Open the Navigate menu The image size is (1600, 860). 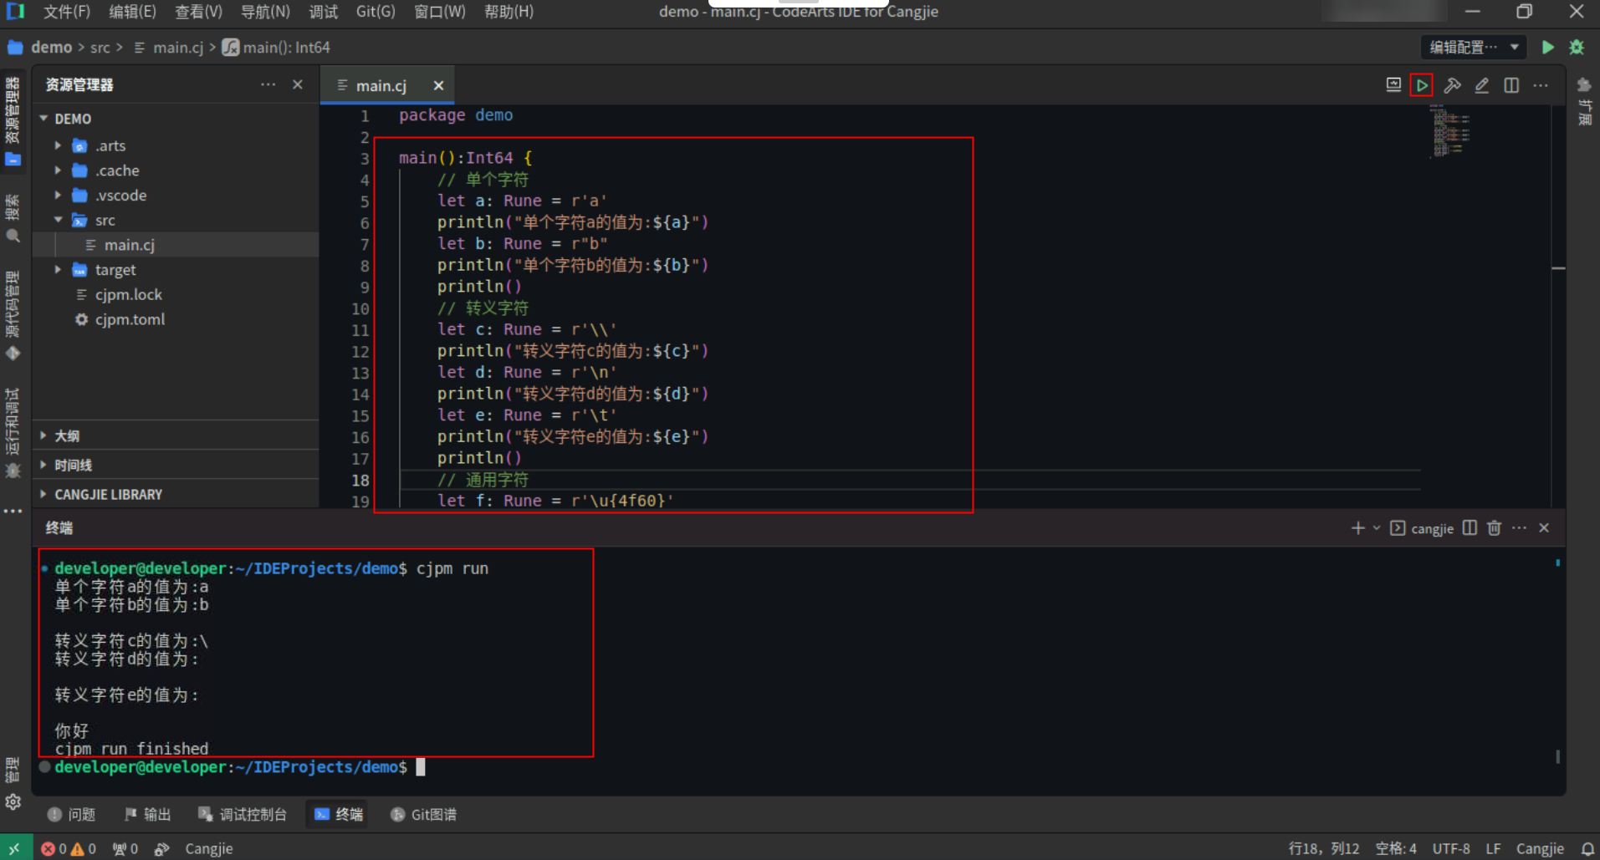(x=265, y=12)
